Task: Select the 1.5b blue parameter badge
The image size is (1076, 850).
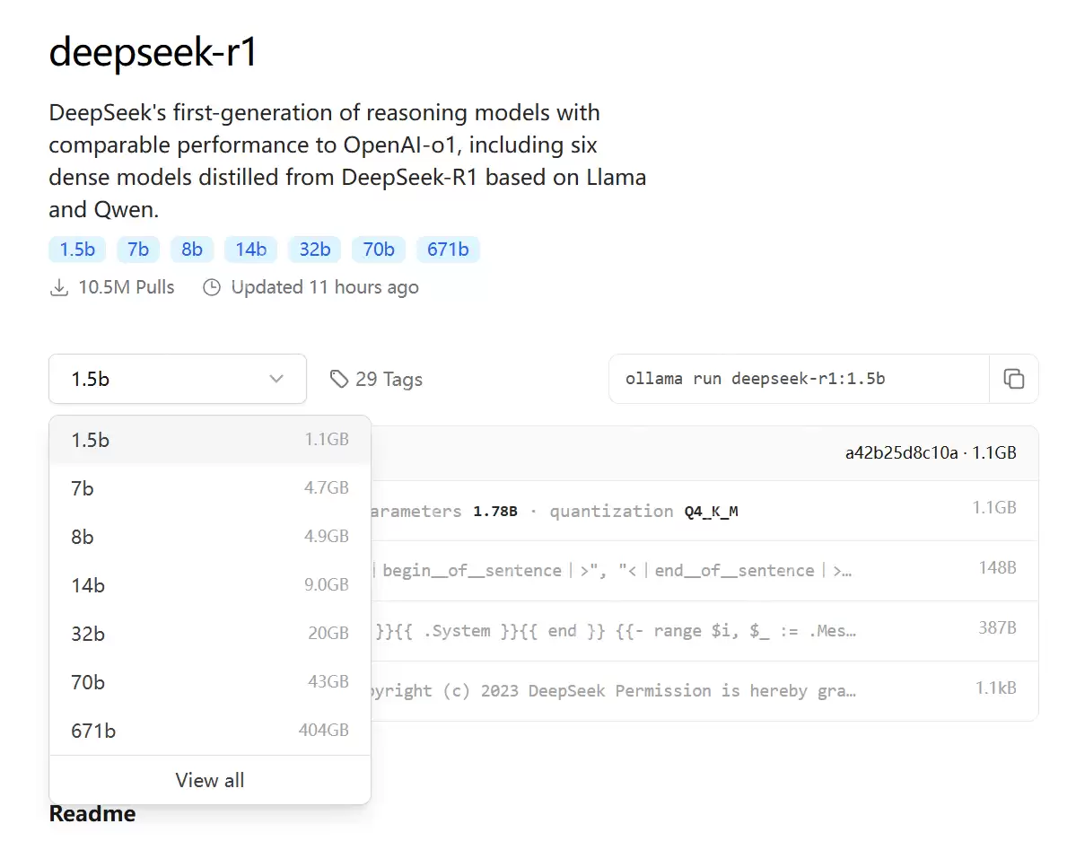Action: coord(76,250)
